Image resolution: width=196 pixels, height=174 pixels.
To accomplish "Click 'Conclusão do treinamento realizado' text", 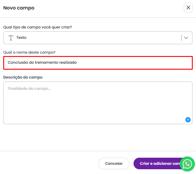I will 42,63.
